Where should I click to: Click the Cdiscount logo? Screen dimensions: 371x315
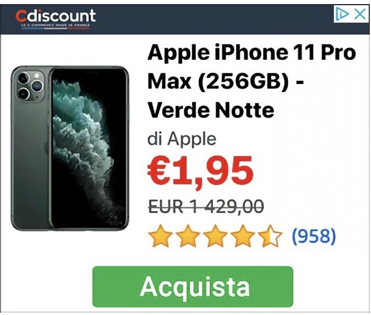click(56, 16)
